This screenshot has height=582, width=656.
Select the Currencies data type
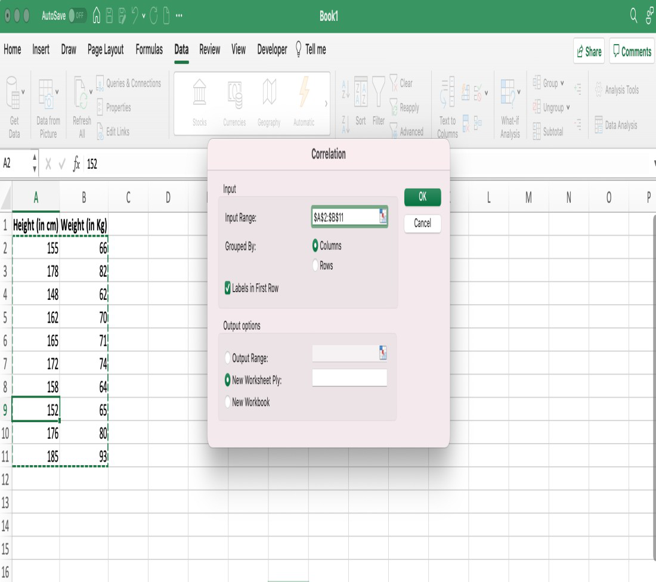(234, 102)
